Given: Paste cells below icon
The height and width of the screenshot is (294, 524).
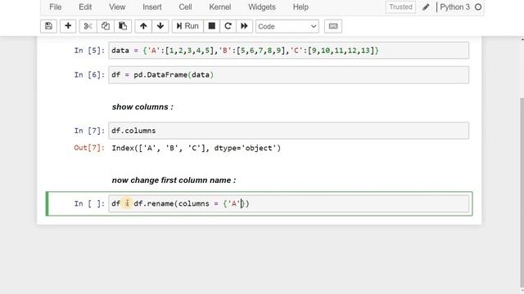Looking at the screenshot, I should pos(123,26).
